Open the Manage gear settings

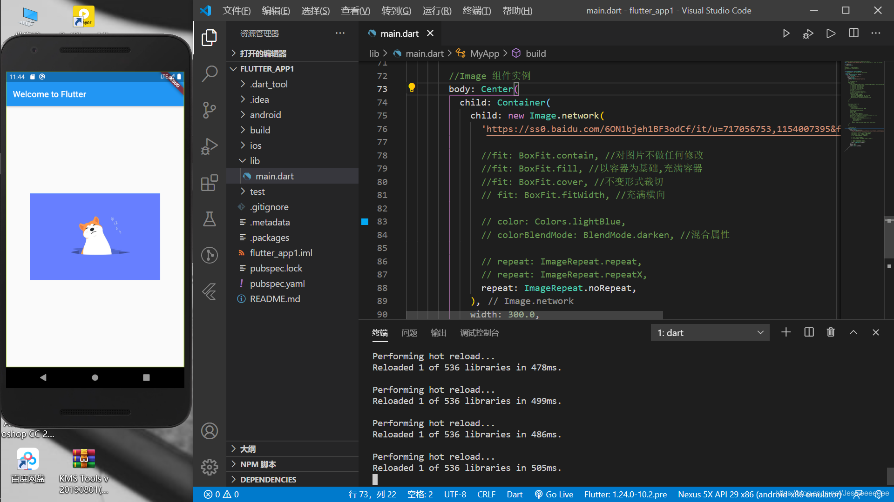210,467
